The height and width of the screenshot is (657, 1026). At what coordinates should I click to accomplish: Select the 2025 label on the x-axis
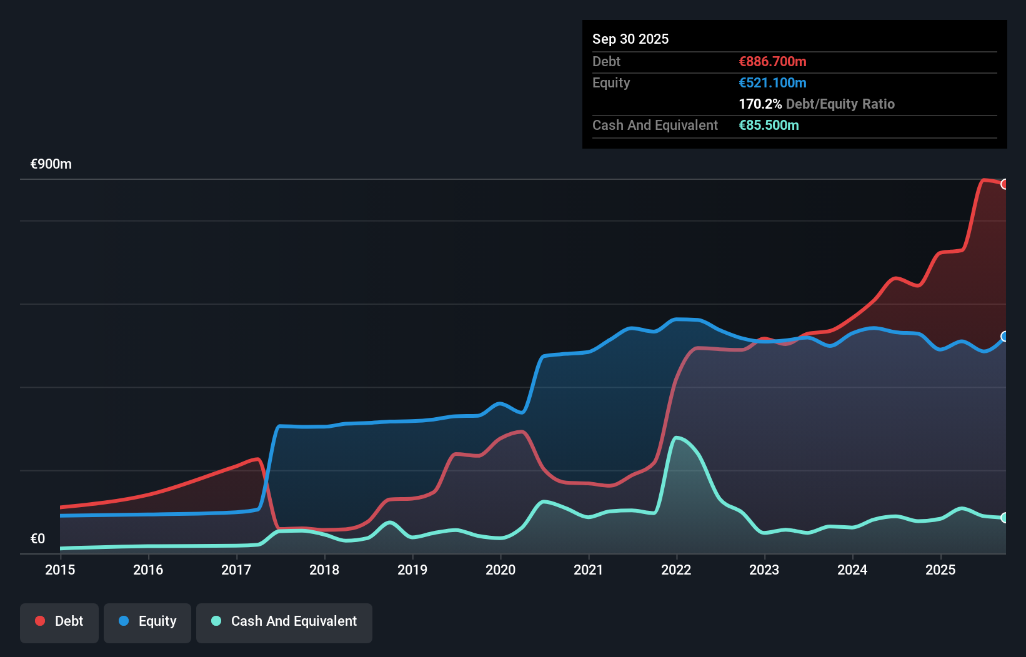[x=941, y=570]
